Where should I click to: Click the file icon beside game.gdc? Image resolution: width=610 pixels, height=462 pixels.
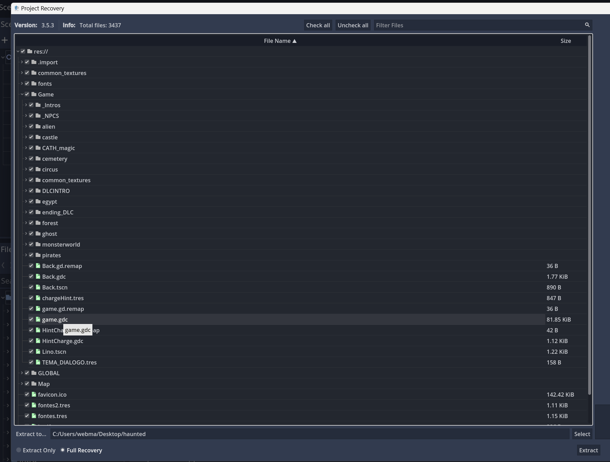click(x=38, y=319)
